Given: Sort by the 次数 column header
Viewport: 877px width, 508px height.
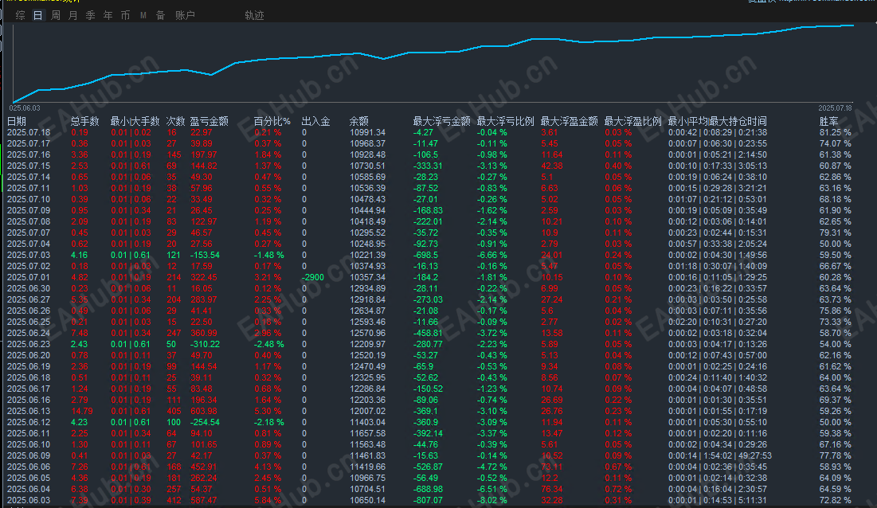Looking at the screenshot, I should coord(175,121).
